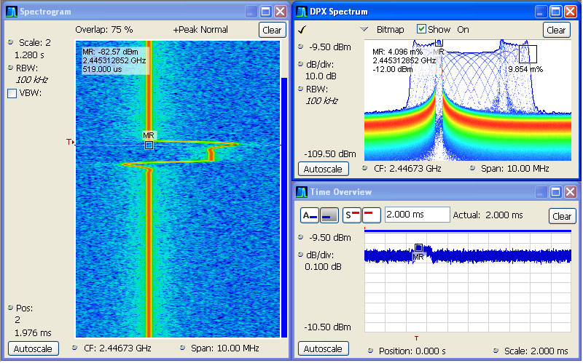This screenshot has width=583, height=363.
Task: Select the Span setting under Spectrogram
Action: (219, 348)
